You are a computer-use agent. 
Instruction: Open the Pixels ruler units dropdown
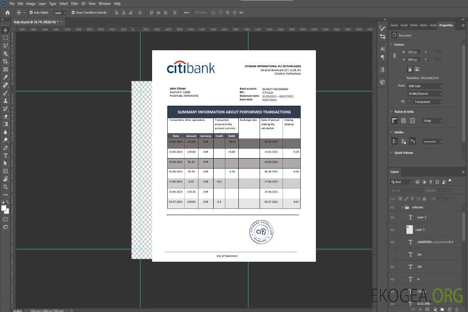432,120
